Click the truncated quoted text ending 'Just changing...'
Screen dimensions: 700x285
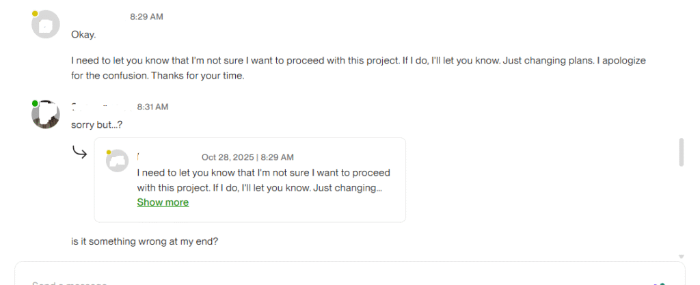(259, 187)
